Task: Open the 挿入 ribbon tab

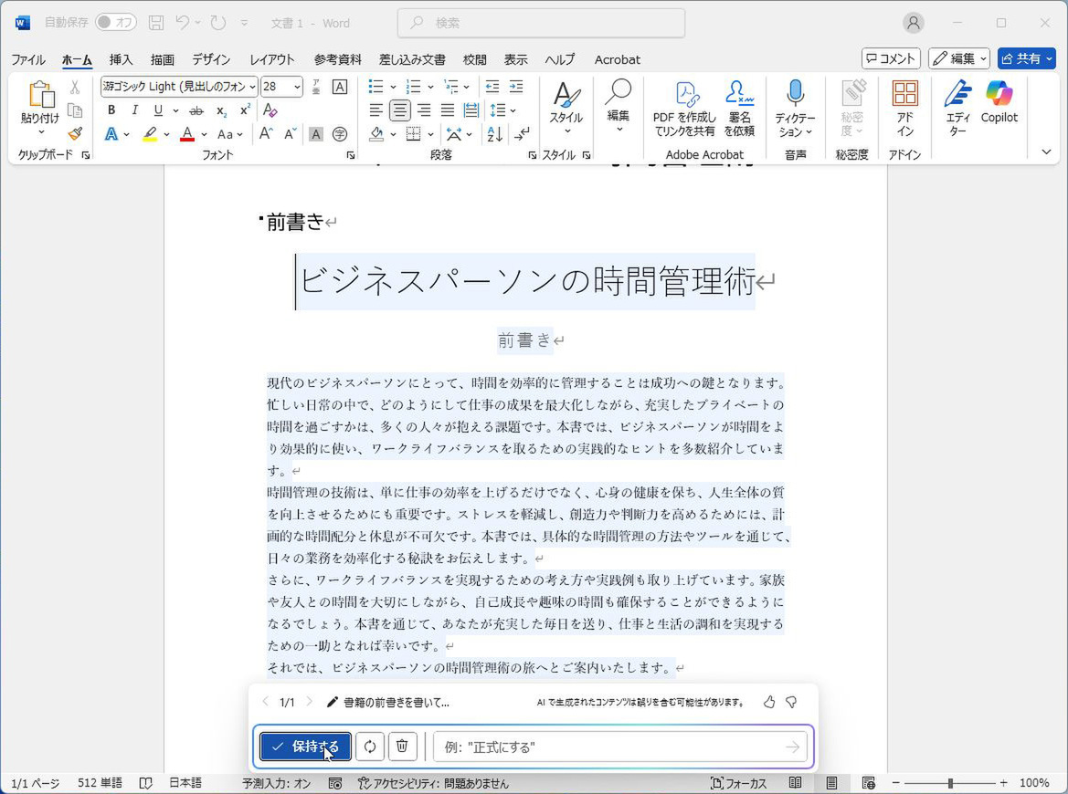Action: point(121,59)
